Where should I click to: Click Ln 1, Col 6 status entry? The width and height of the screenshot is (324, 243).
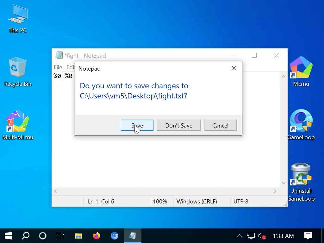101,202
